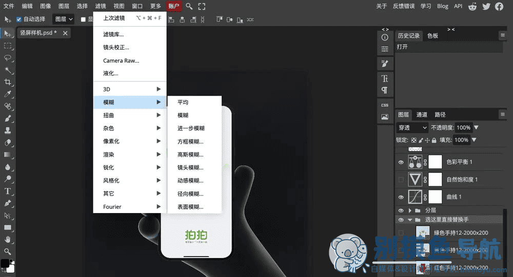This screenshot has width=513, height=277.
Task: Select the Crop tool in the toolbar
Action: pyautogui.click(x=8, y=82)
